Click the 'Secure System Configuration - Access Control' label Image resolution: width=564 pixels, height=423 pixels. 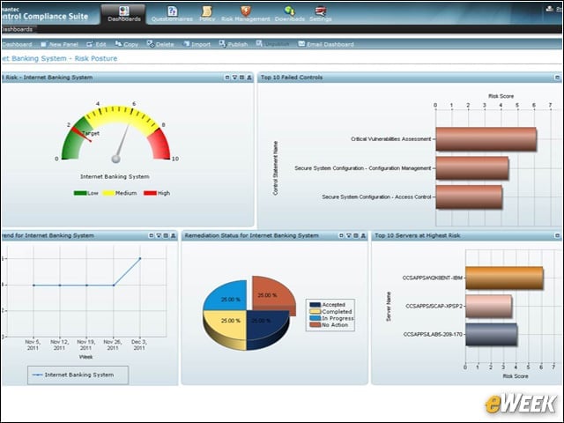pos(376,197)
